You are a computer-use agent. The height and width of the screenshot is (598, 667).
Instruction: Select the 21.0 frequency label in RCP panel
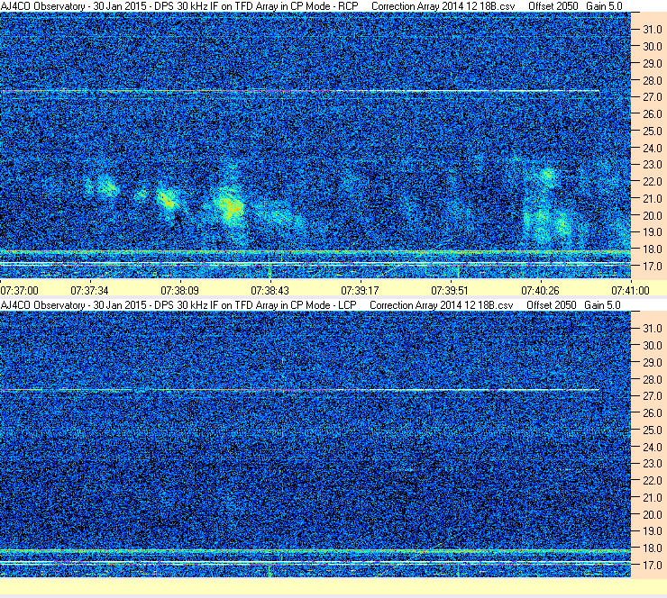click(x=652, y=198)
